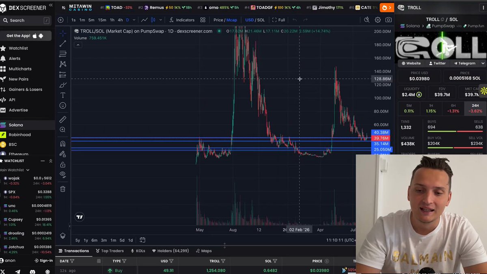Open the TROLL Website link
The width and height of the screenshot is (487, 274).
[x=411, y=63]
